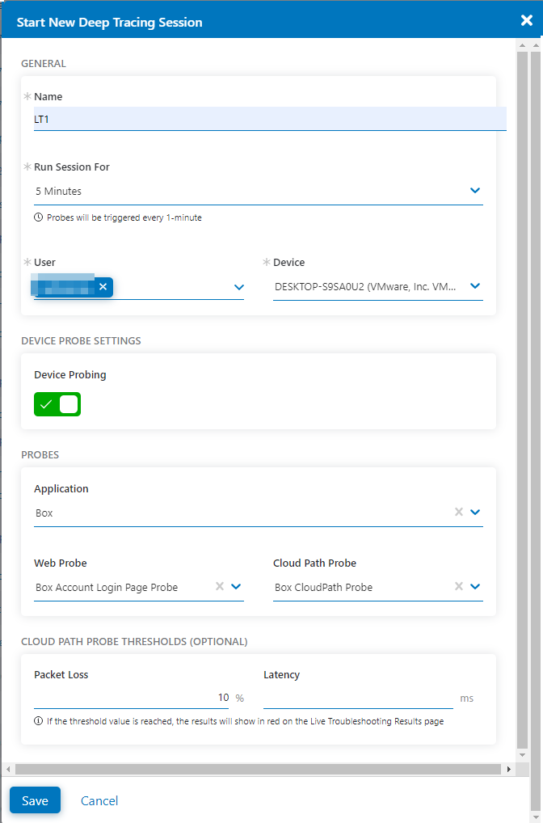Expand the Device selector for DESKTOP-S9SA0U2

click(475, 285)
